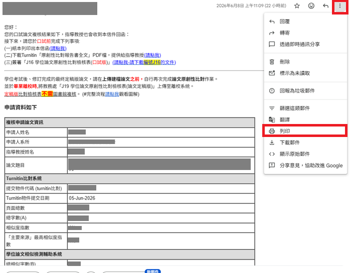350x273 pixels.
Task: Click the reply arrow icon beside 回覆
Action: coord(272,21)
